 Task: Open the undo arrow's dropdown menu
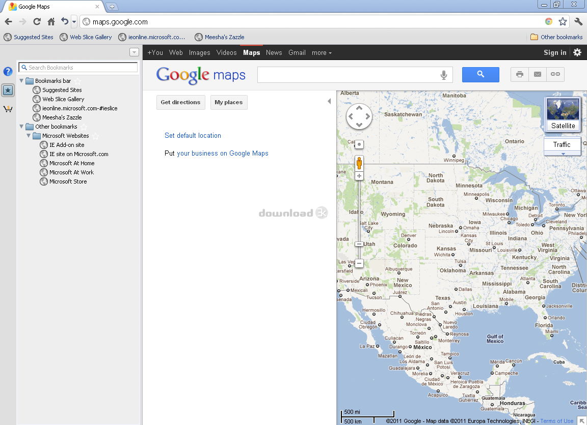[x=74, y=22]
